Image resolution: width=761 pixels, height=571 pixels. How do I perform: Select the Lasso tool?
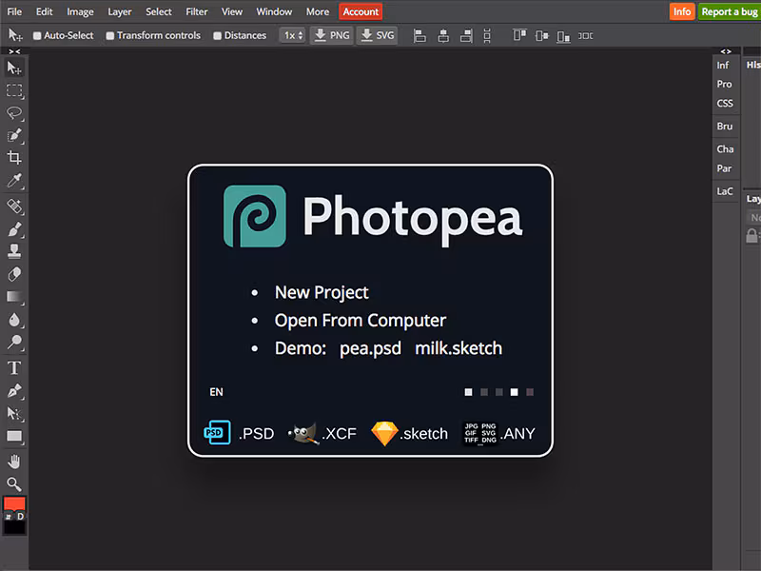coord(14,113)
